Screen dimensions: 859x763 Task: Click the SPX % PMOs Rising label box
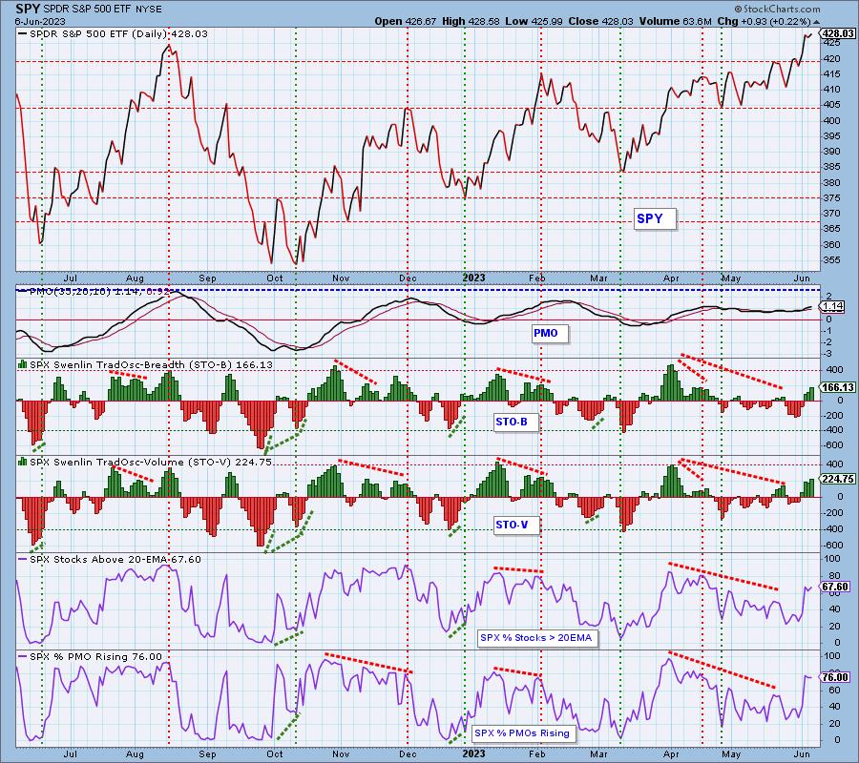point(522,732)
